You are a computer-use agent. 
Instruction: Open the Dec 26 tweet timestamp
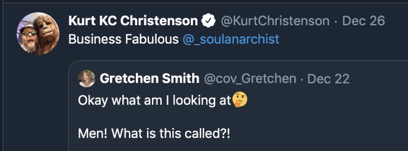[363, 21]
